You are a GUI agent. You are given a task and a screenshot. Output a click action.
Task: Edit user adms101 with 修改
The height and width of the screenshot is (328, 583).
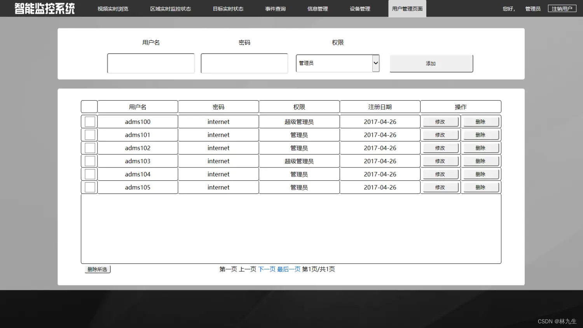(440, 135)
